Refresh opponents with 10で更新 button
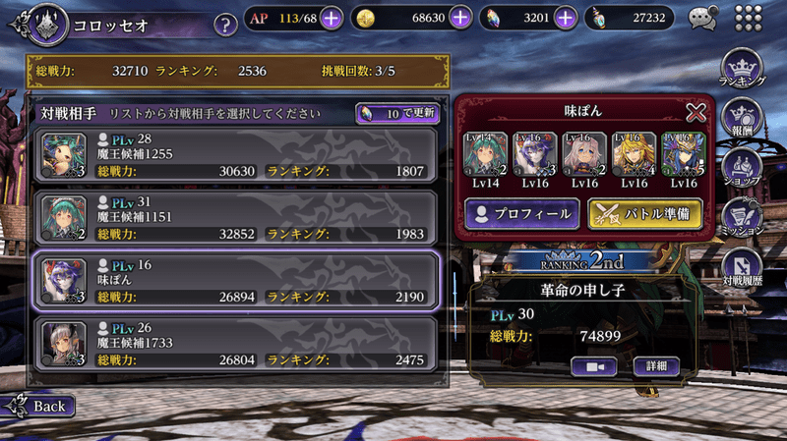The height and width of the screenshot is (441, 787). click(397, 114)
